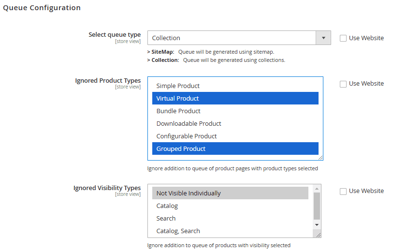407x252 pixels.
Task: Check Use Website for Ignored Product Types
Action: pyautogui.click(x=343, y=84)
